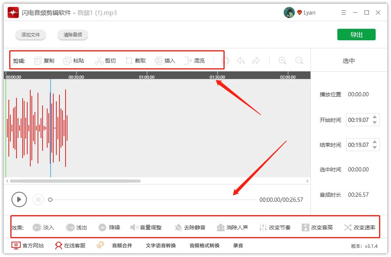
Task: Stop audio playback
Action: click(x=38, y=199)
